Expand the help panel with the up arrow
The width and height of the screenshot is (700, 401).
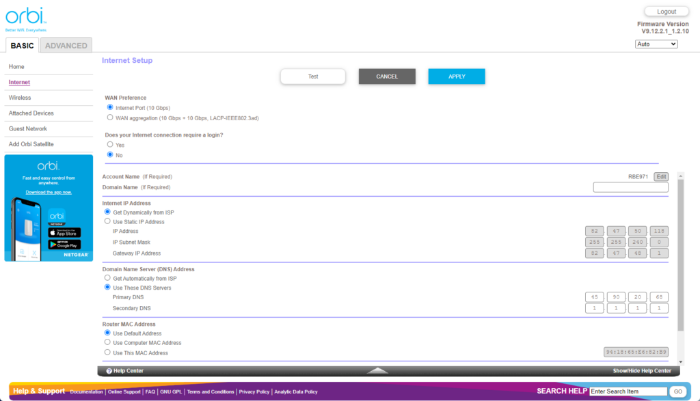[378, 371]
